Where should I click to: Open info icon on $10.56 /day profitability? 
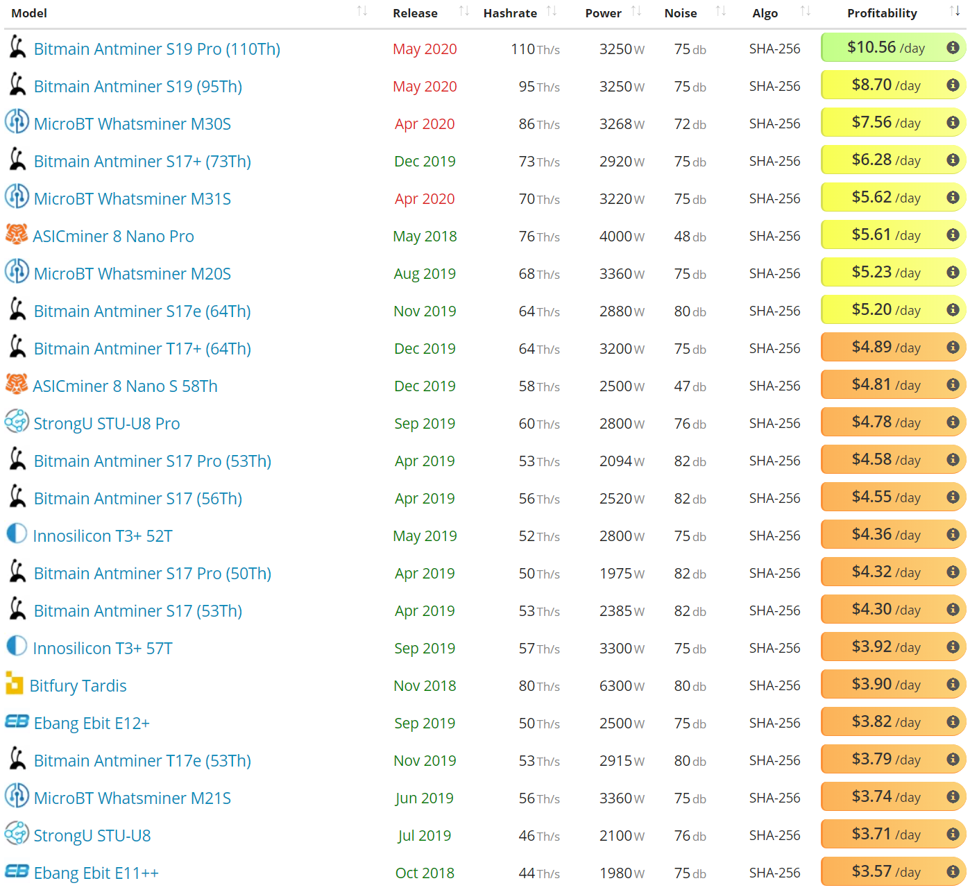tap(953, 47)
